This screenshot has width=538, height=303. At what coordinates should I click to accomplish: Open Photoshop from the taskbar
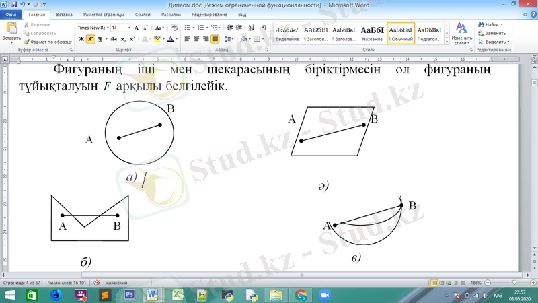(129, 295)
